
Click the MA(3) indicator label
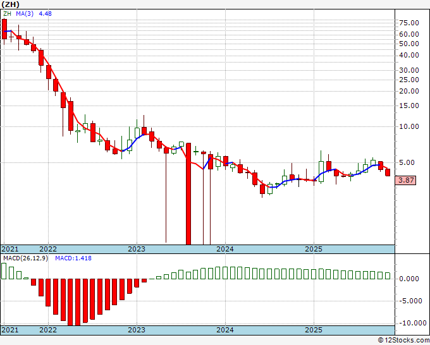click(x=25, y=14)
